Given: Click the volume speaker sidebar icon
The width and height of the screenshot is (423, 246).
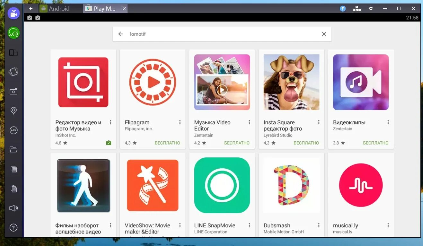Looking at the screenshot, I should 13,208.
